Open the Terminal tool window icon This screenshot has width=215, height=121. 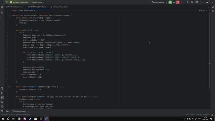point(2,102)
